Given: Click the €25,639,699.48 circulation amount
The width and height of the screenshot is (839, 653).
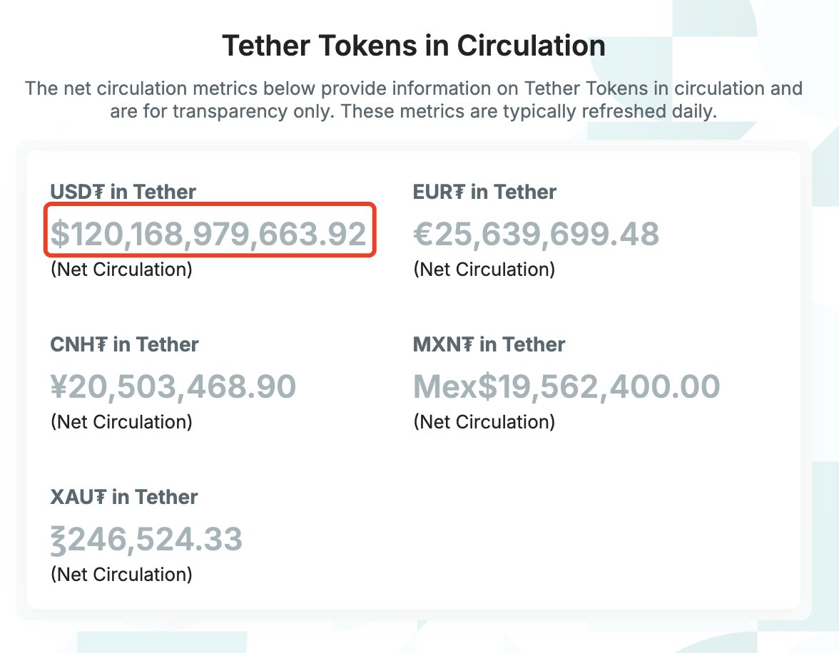Looking at the screenshot, I should (x=537, y=235).
